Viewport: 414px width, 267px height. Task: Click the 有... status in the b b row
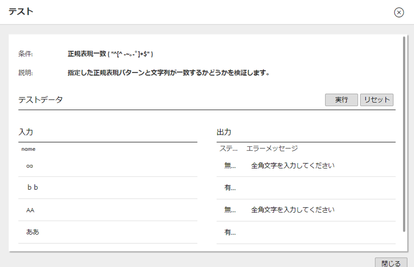pos(230,188)
